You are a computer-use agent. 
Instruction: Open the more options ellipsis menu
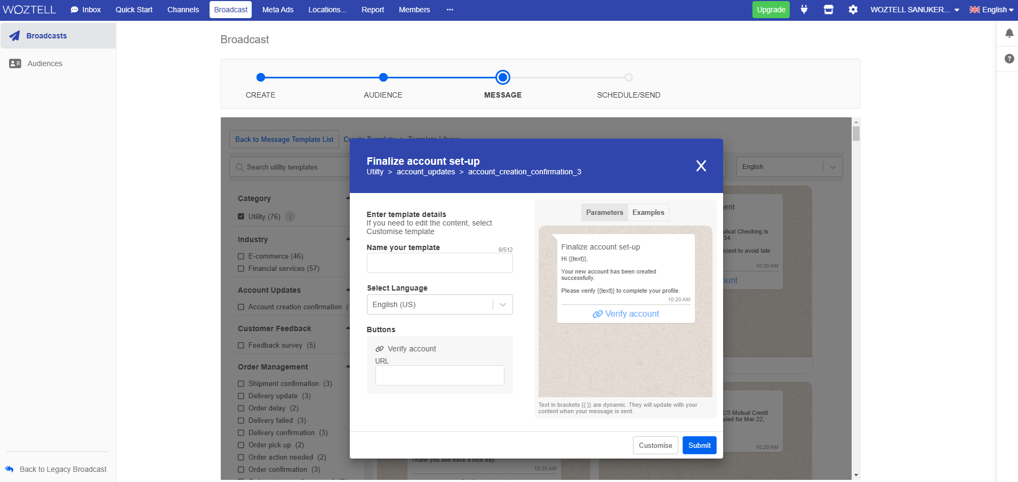(450, 10)
